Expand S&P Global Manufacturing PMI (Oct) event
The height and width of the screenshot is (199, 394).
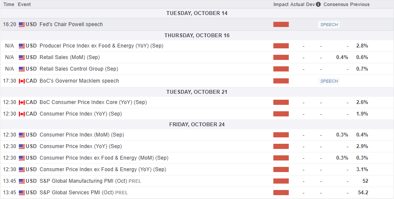[x=83, y=181]
